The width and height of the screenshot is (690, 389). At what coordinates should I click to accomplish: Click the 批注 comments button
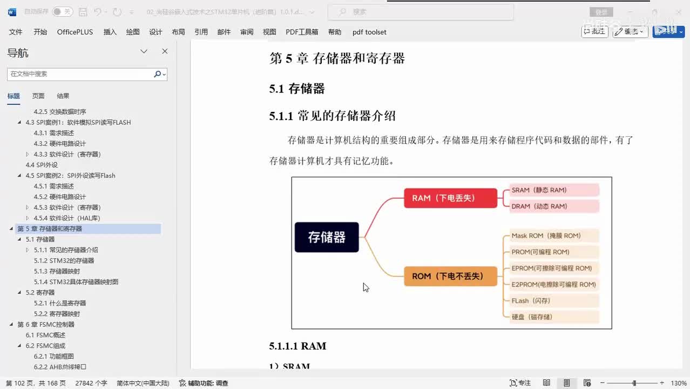[x=595, y=31]
